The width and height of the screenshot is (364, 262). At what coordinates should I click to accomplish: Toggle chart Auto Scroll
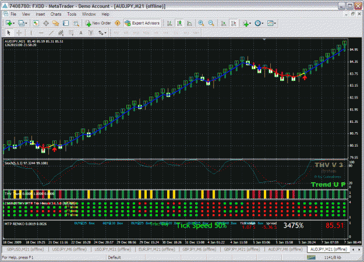(224, 23)
